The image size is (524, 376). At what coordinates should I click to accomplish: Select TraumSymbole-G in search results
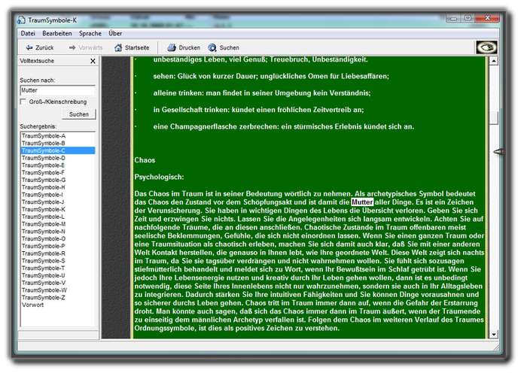44,180
